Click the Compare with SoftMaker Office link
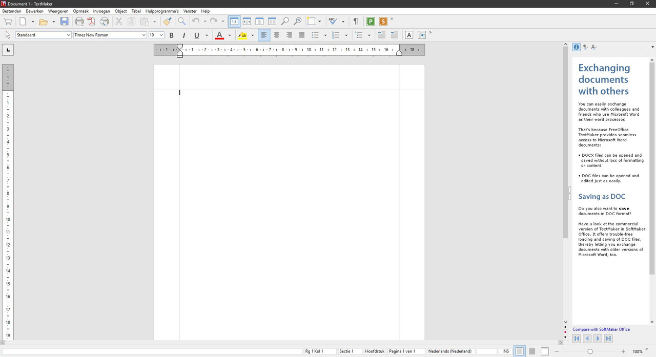 coord(601,329)
